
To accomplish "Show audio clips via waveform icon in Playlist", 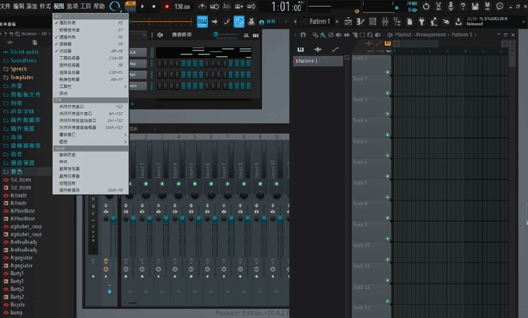I will click(317, 49).
